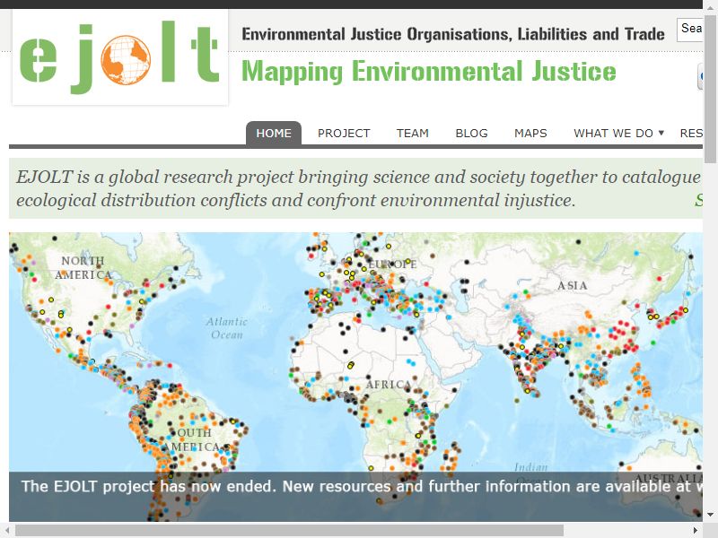The image size is (718, 538).
Task: Click the NORTH AMERICA map label
Action: [83, 267]
